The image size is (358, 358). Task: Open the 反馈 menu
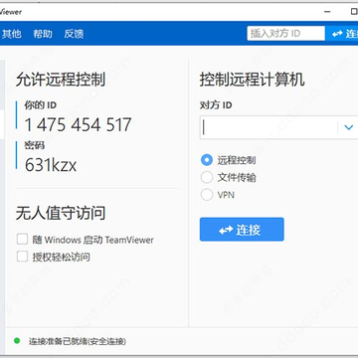[74, 34]
